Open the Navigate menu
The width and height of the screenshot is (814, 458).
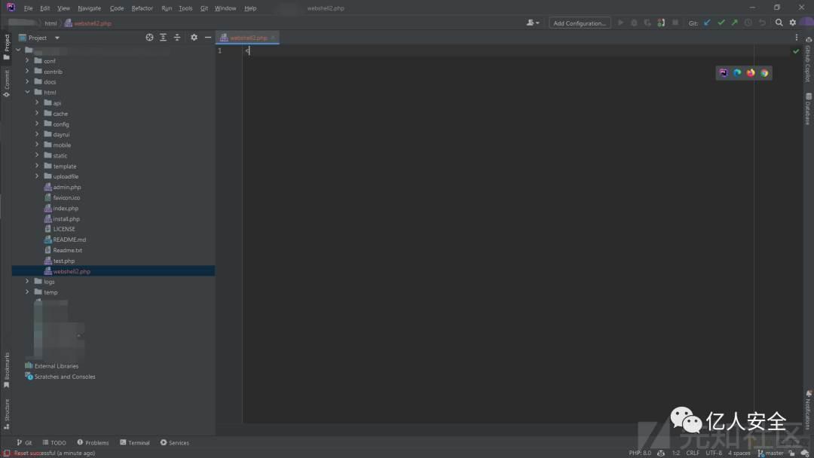point(89,8)
